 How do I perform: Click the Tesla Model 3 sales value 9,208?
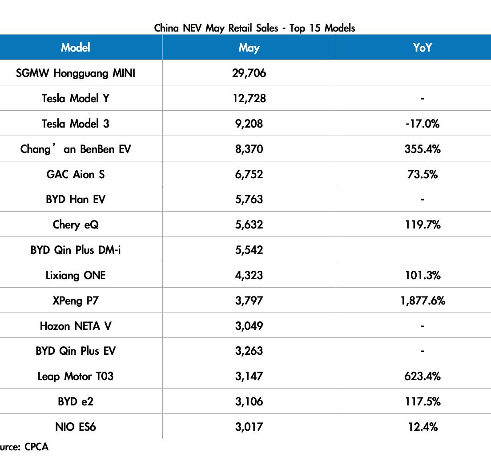click(249, 124)
